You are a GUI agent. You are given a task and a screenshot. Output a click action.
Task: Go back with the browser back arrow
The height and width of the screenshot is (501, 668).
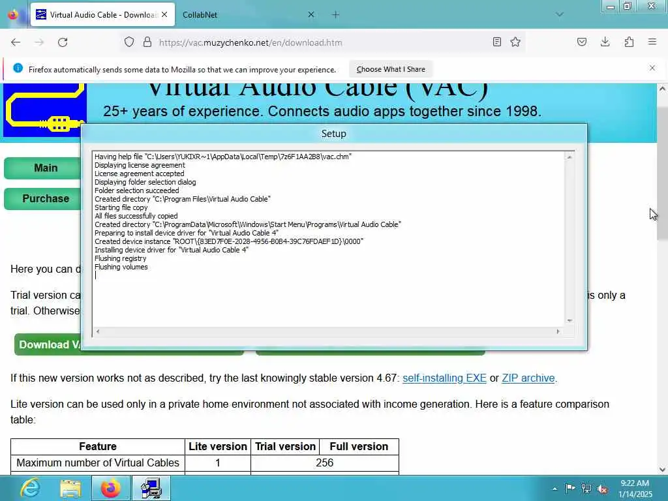tap(16, 42)
